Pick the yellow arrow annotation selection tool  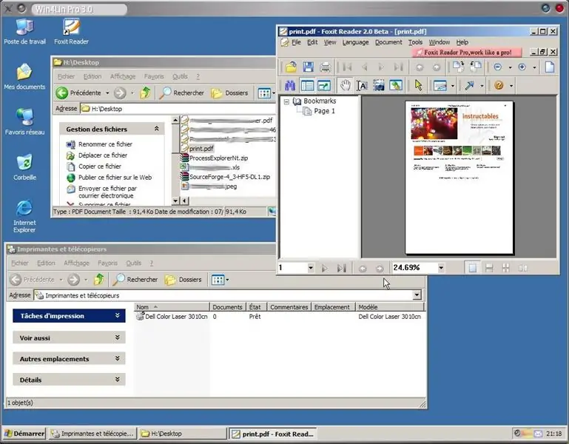[418, 86]
